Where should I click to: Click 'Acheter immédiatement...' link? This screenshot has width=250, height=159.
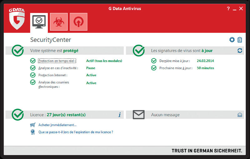57,125
